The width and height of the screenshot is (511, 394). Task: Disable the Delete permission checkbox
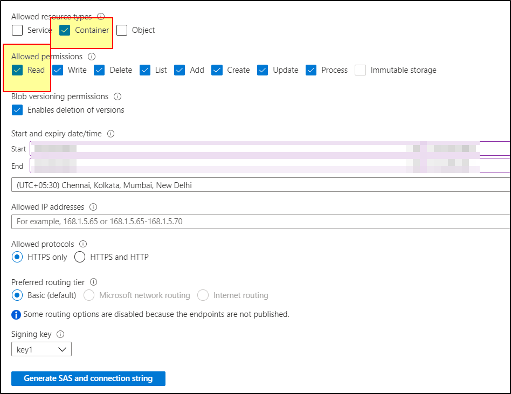click(99, 70)
